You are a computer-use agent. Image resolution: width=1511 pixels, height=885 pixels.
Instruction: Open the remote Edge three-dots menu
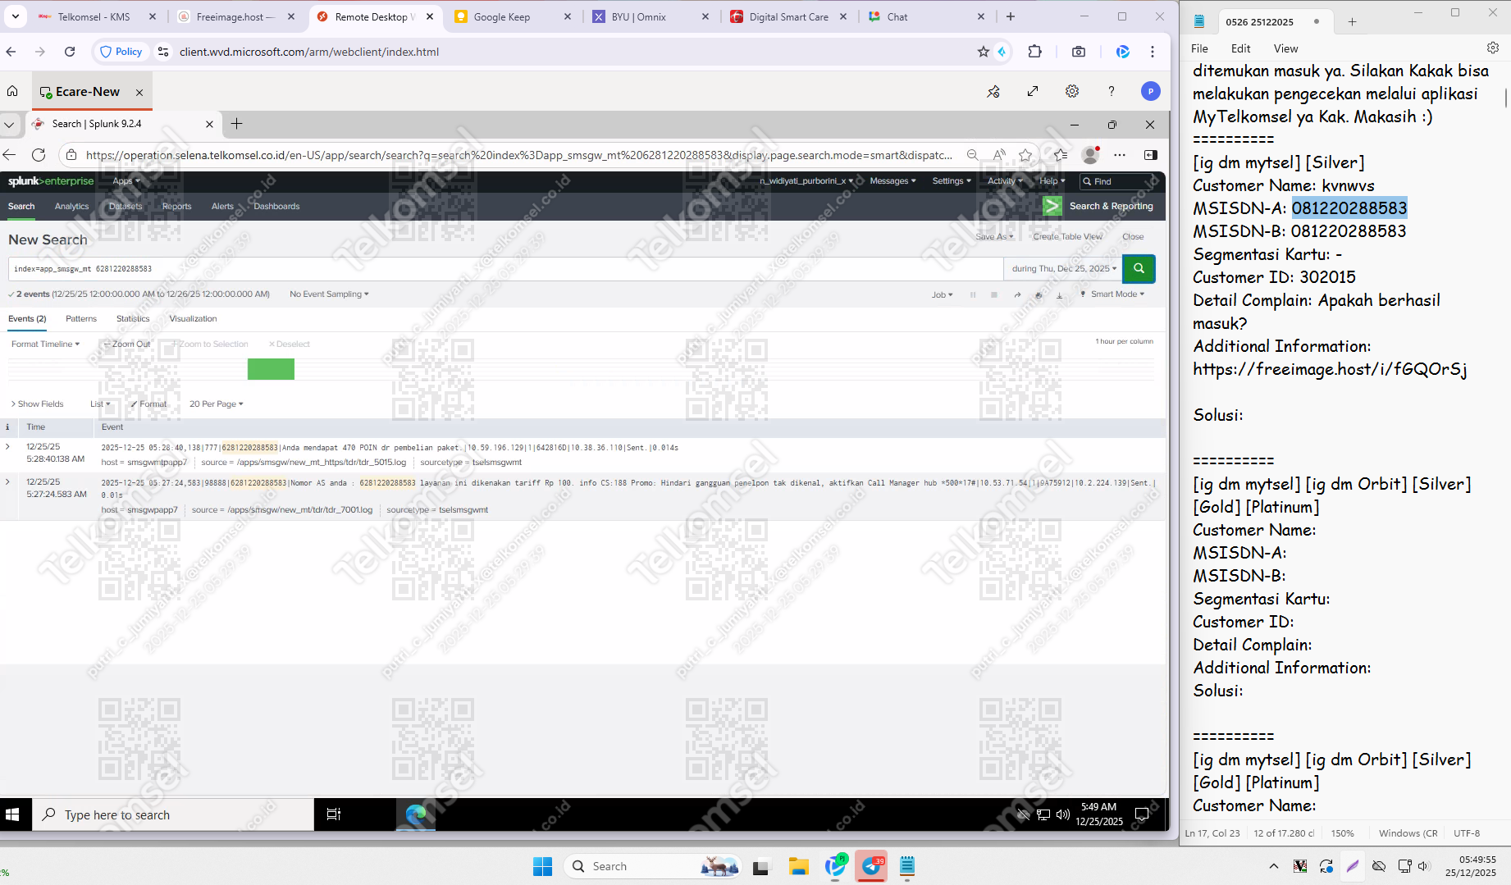pos(1120,155)
